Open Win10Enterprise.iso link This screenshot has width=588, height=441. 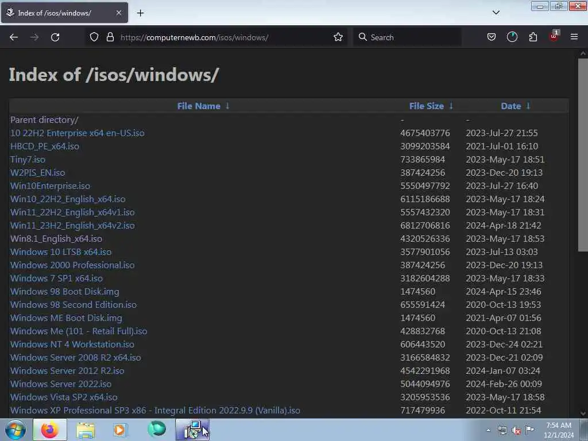point(51,185)
